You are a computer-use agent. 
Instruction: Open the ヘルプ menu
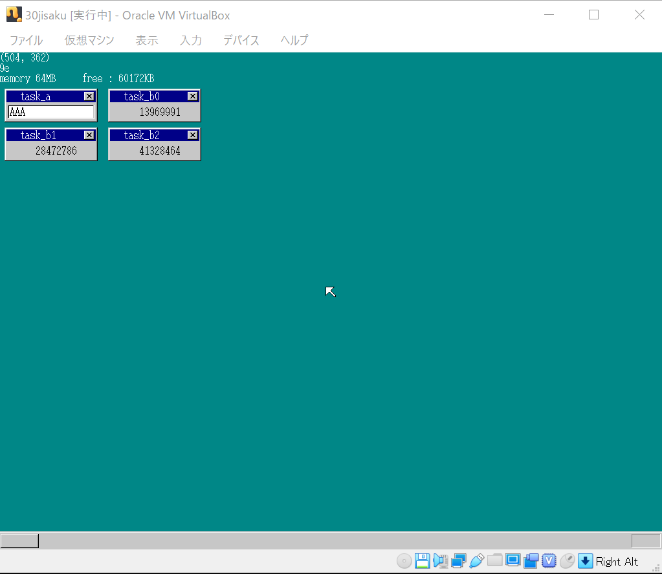pyautogui.click(x=294, y=40)
